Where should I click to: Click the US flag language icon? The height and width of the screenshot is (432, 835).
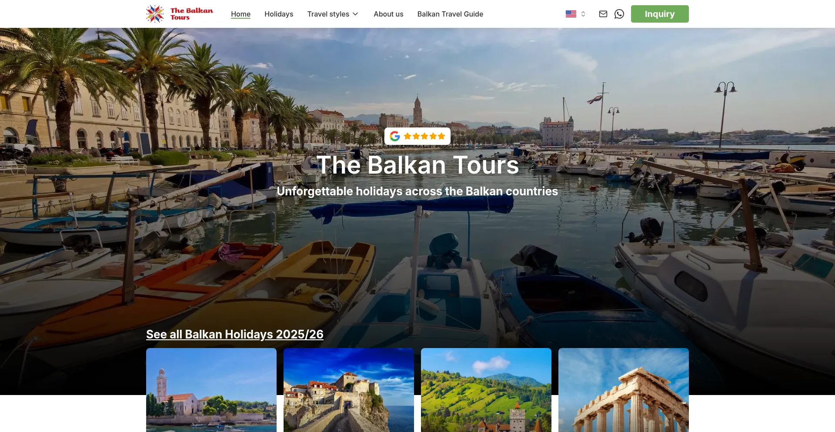[x=571, y=14]
